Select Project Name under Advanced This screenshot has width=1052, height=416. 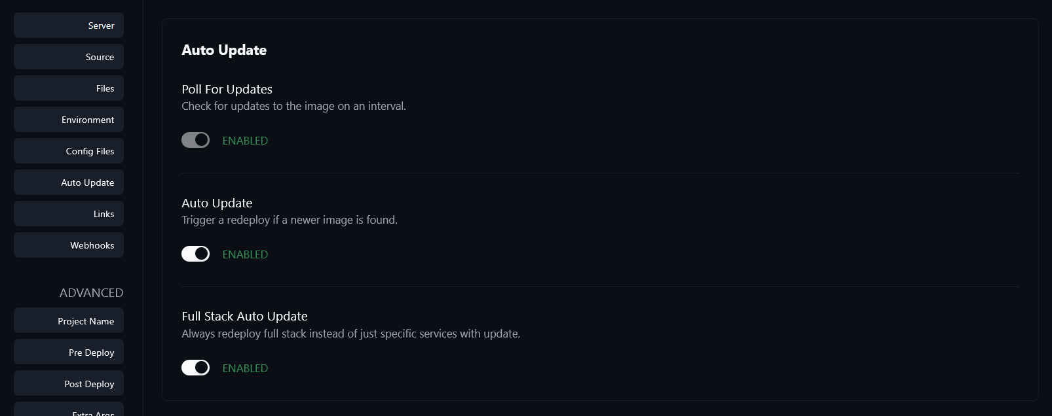coord(69,321)
